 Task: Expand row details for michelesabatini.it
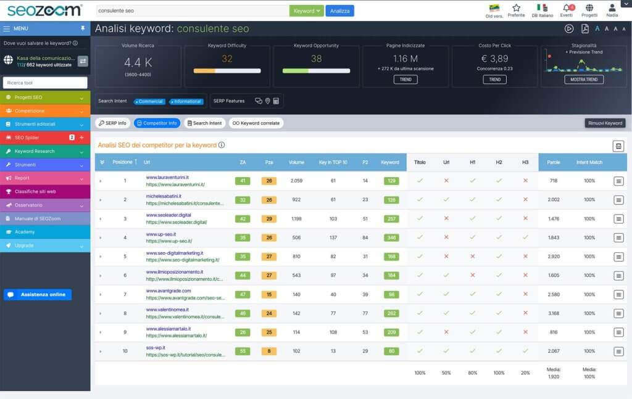click(101, 200)
